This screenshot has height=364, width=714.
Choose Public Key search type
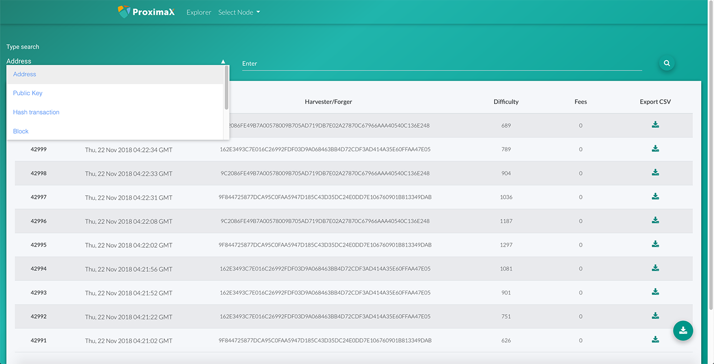click(28, 93)
